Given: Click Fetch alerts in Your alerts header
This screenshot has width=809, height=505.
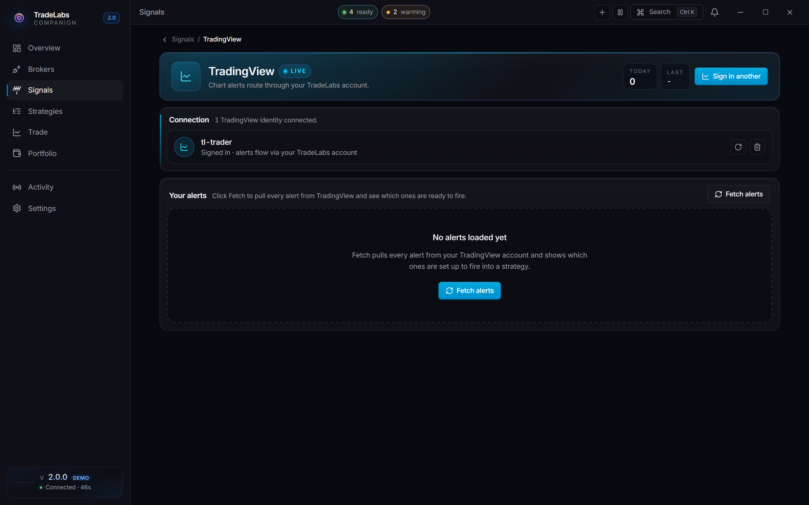Looking at the screenshot, I should point(738,194).
